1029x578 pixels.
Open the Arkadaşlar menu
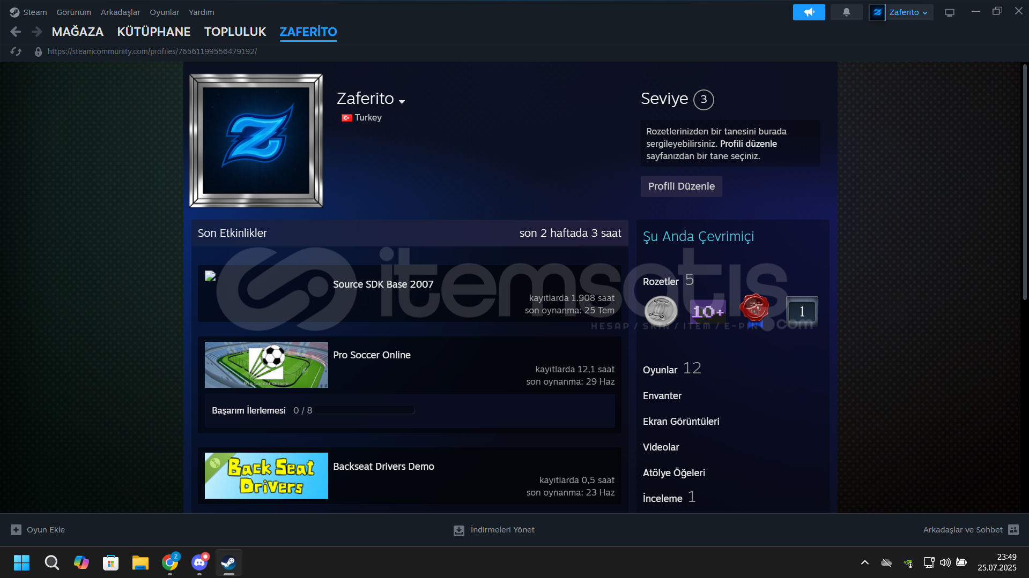(120, 12)
